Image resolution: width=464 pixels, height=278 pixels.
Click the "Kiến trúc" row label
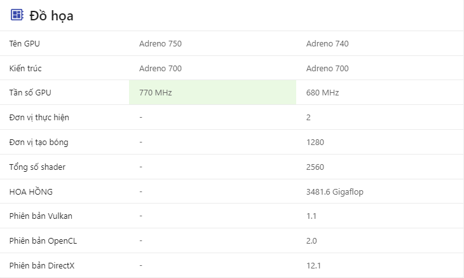[25, 68]
